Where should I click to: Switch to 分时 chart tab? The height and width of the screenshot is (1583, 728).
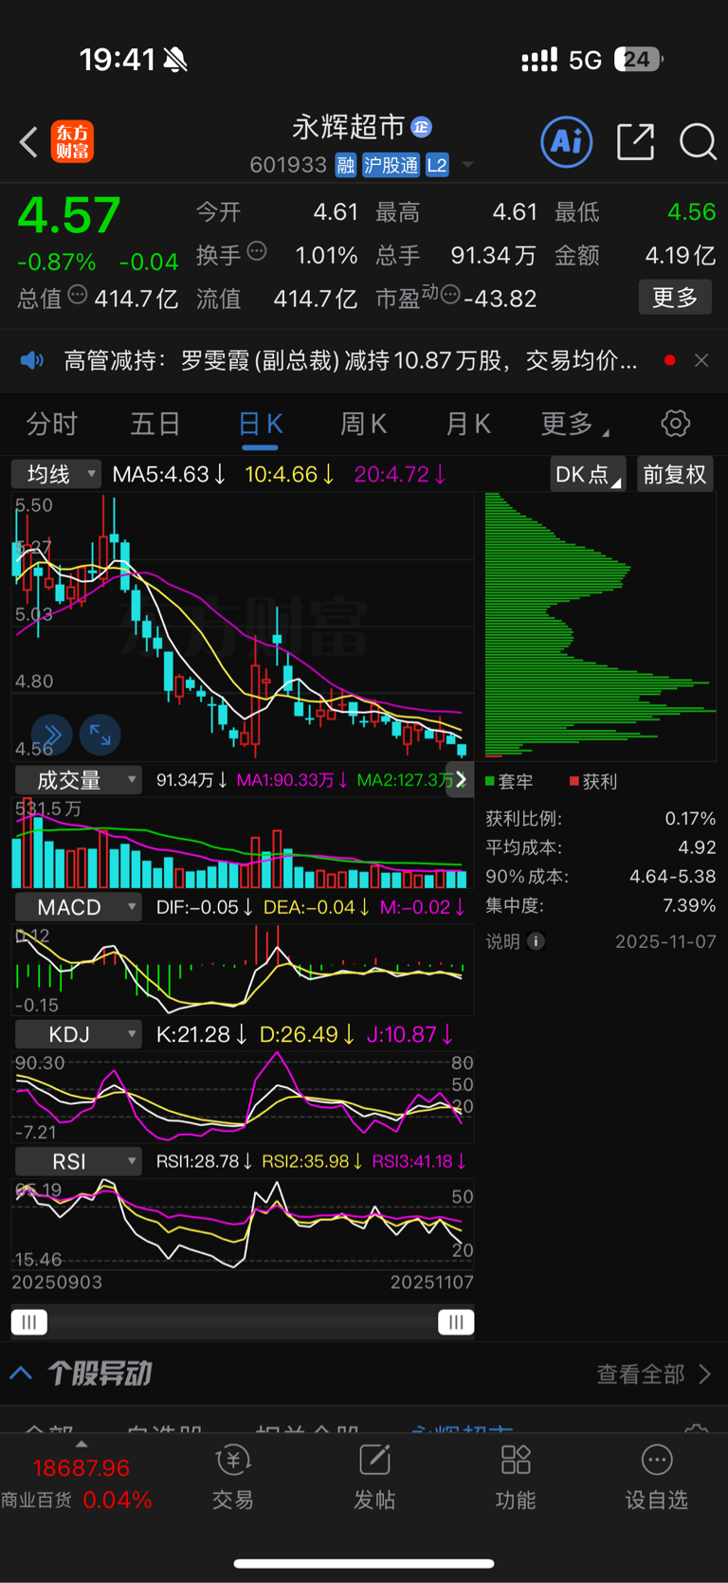(x=52, y=424)
